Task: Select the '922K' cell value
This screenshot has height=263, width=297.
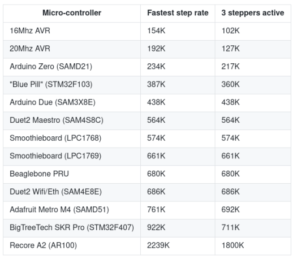Action: click(156, 227)
